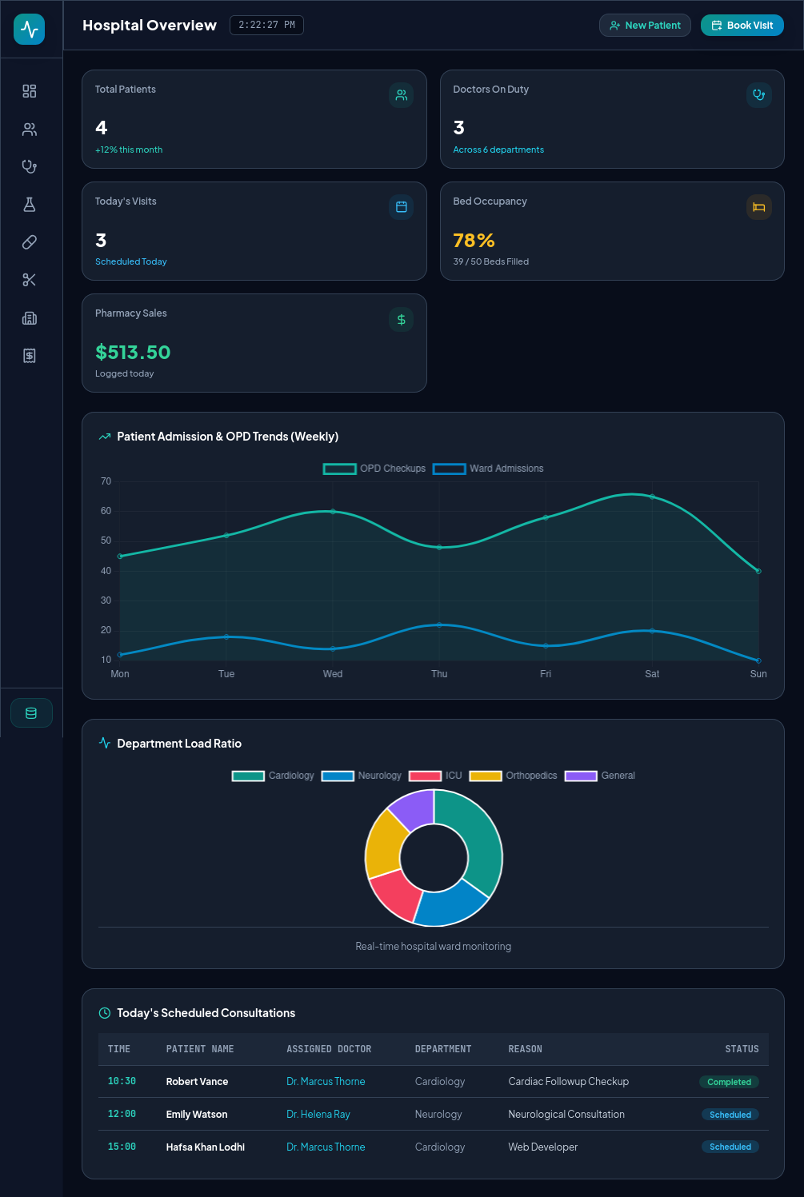The height and width of the screenshot is (1197, 804).
Task: Select the surgery scissors icon in the sidebar
Action: tap(30, 280)
